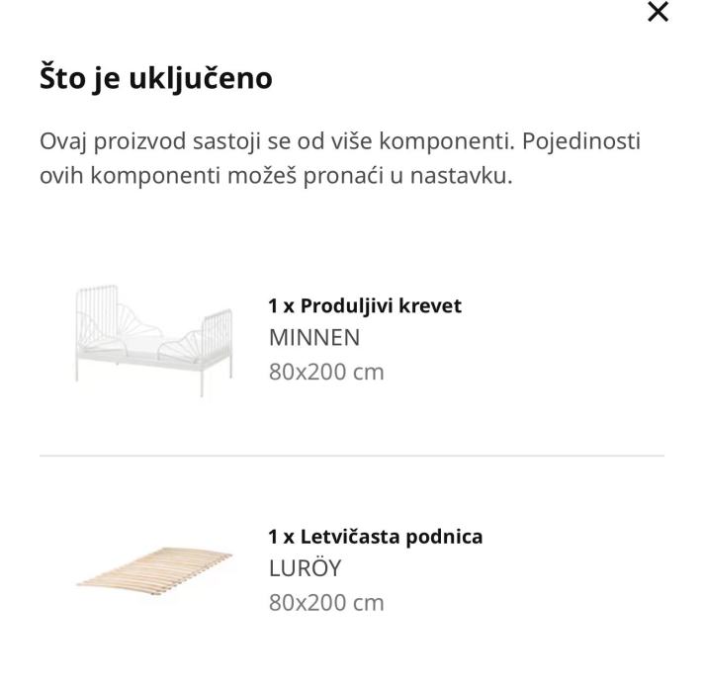Click the '1 x Produljivi krevet' title

click(x=365, y=305)
